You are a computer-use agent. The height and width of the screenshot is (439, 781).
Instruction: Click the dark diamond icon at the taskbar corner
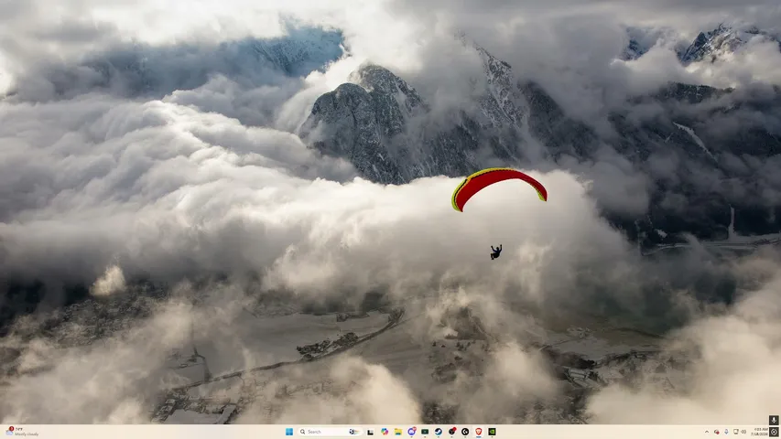point(774,432)
